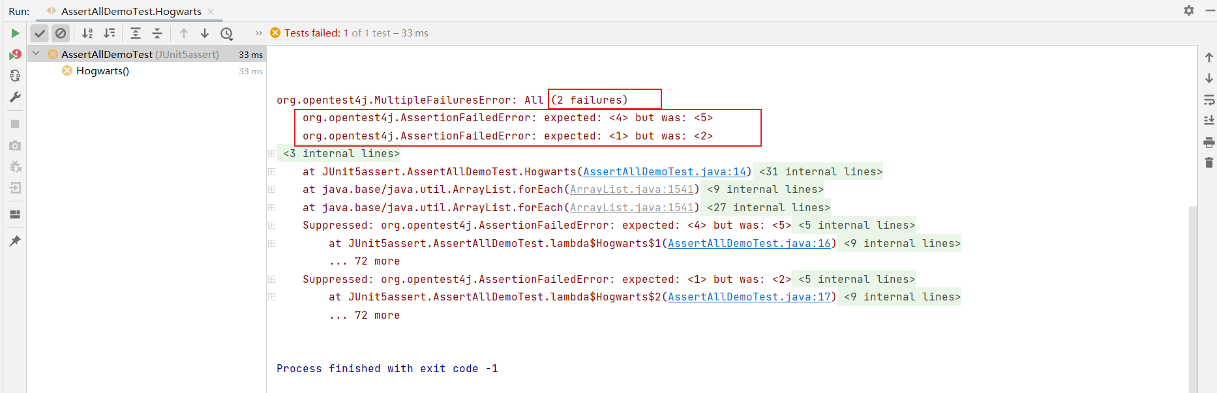Click console vertical scrollbar
The image size is (1217, 393).
point(1193,293)
